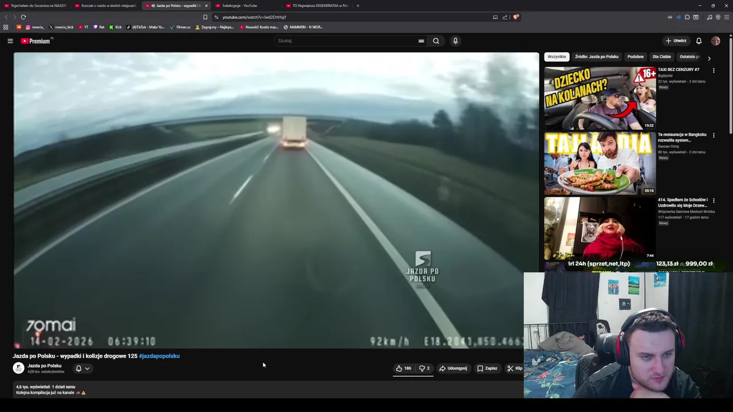Open the TikTok bookmark
This screenshot has height=412, width=733.
pyautogui.click(x=145, y=27)
